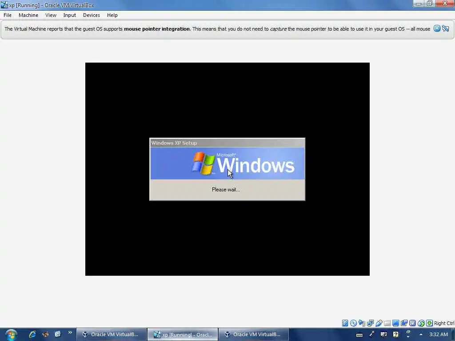Click the pen tool tray icon
The height and width of the screenshot is (341, 455).
pyautogui.click(x=371, y=334)
